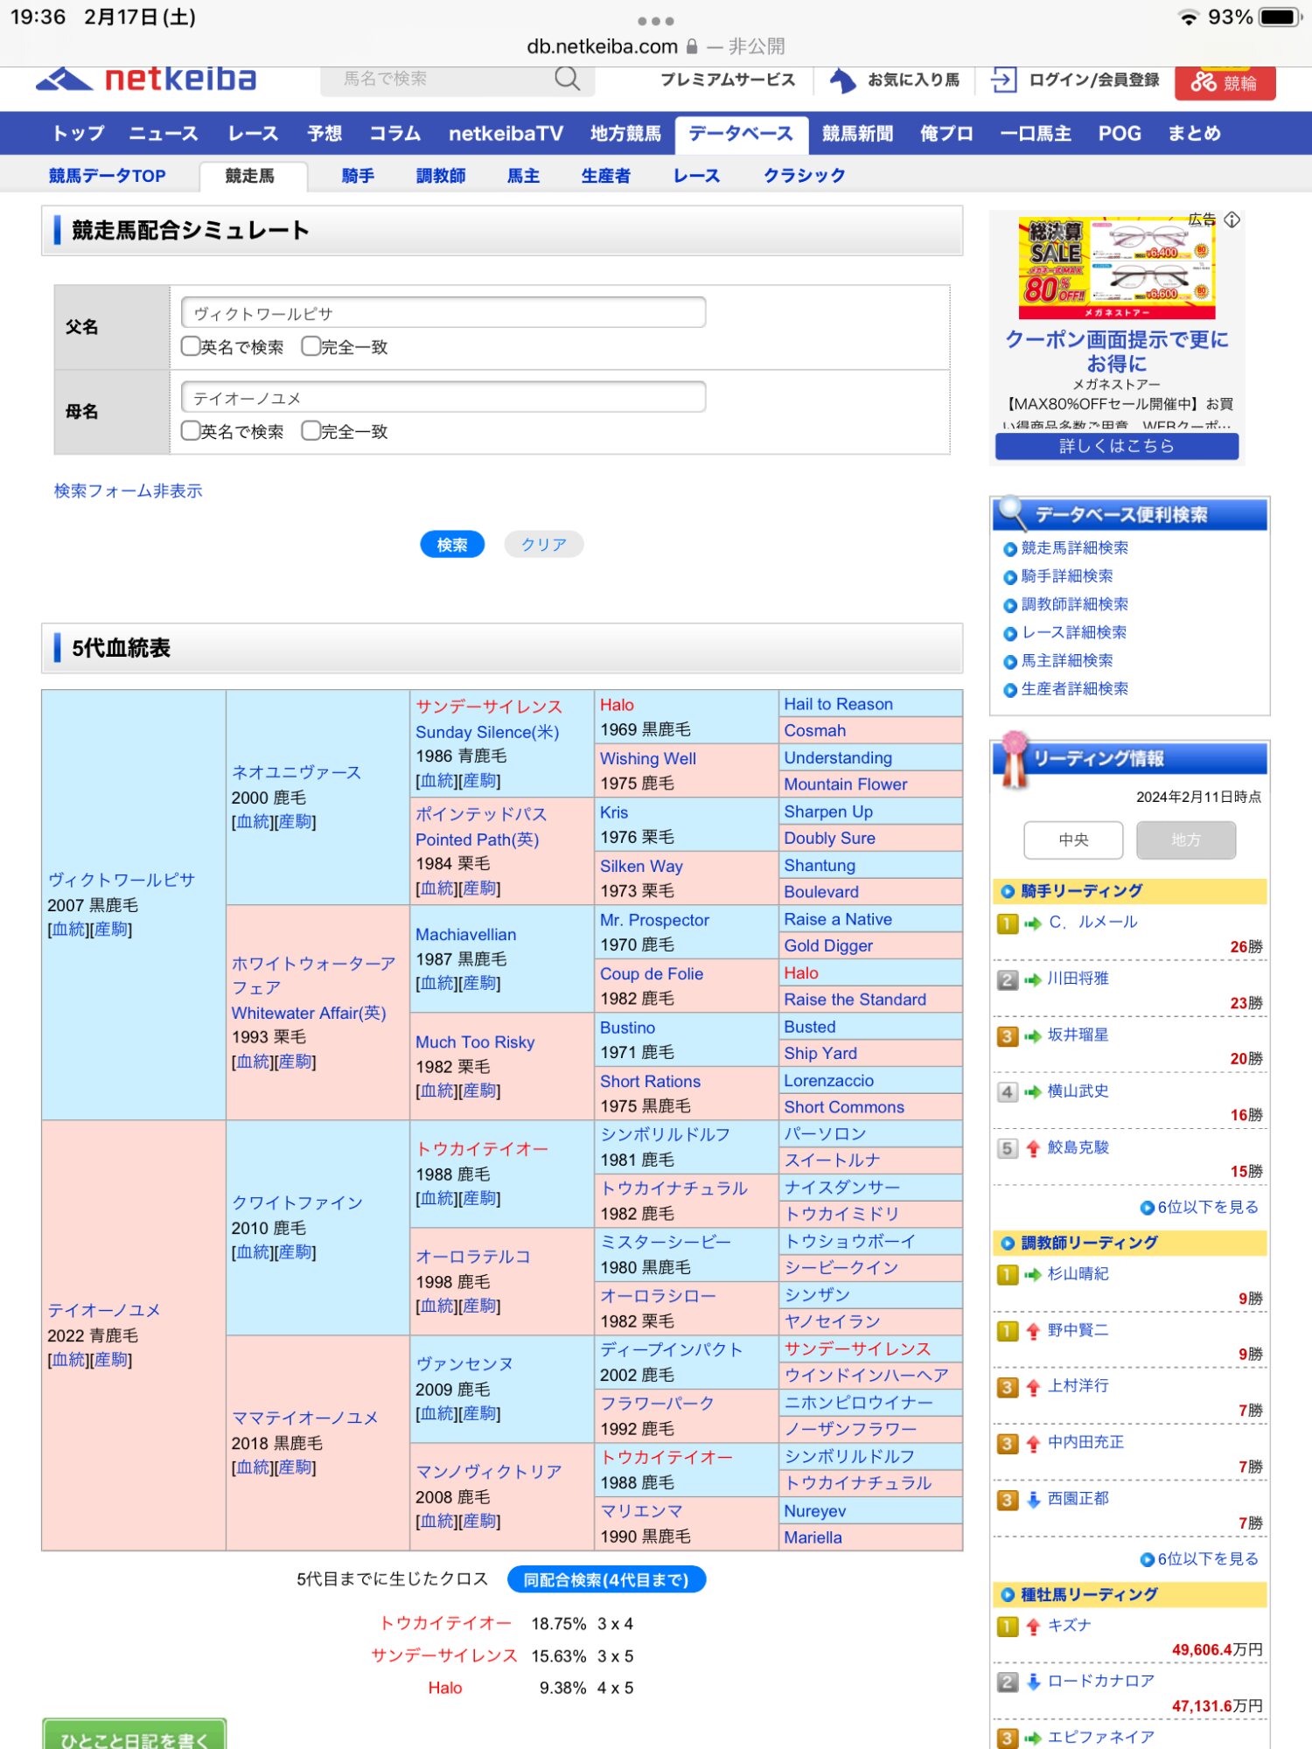Tap the three-dot multitasking icon
This screenshot has width=1312, height=1749.
(x=656, y=21)
